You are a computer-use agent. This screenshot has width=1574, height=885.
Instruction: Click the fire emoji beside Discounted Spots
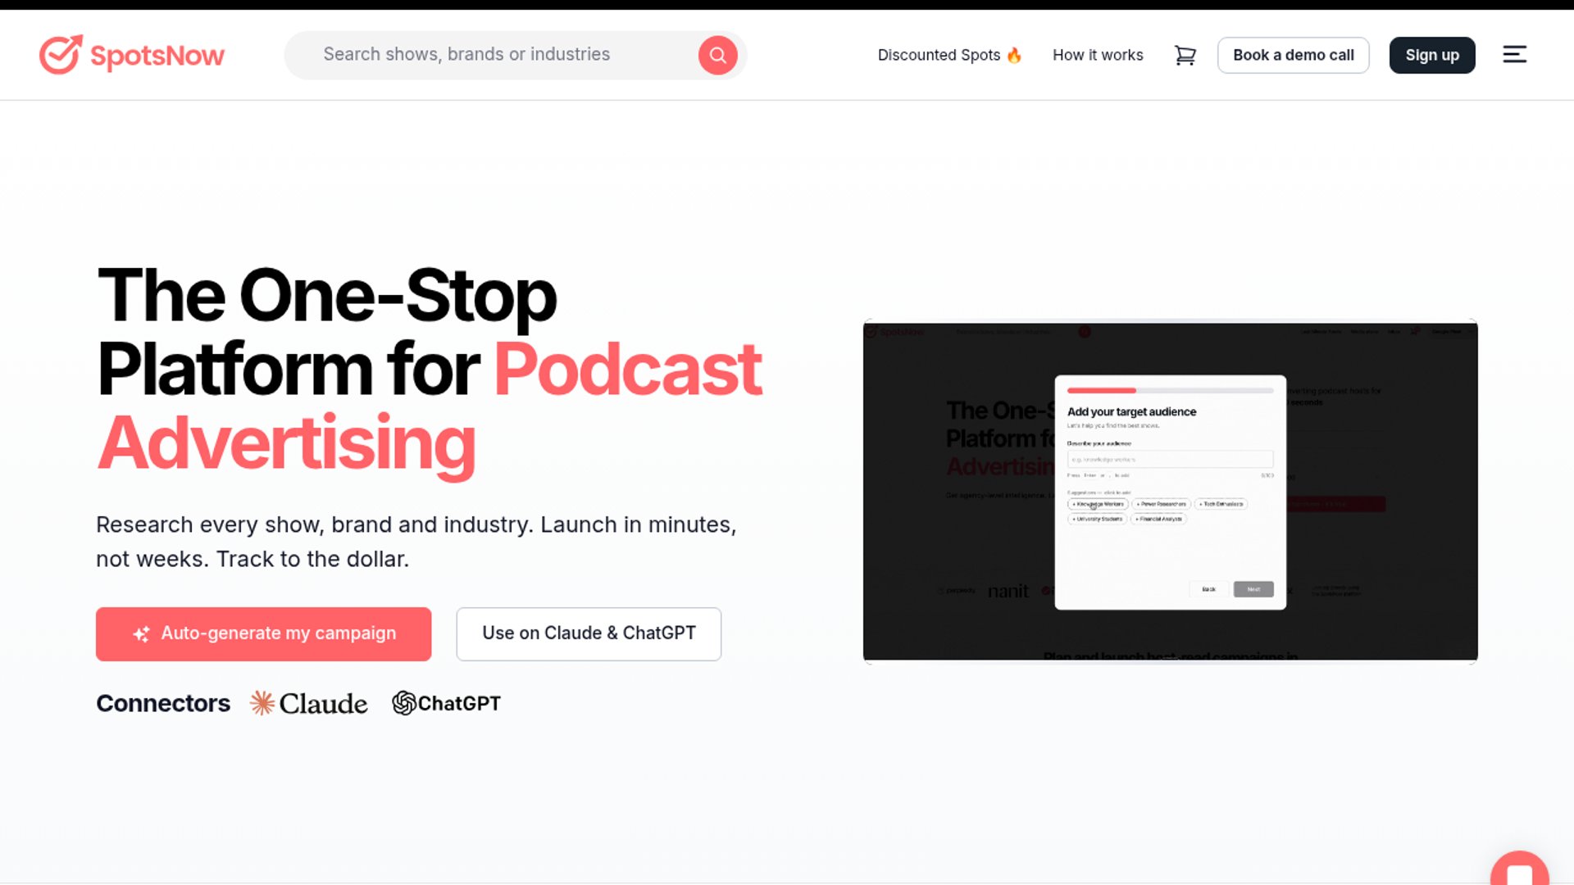click(x=1014, y=55)
